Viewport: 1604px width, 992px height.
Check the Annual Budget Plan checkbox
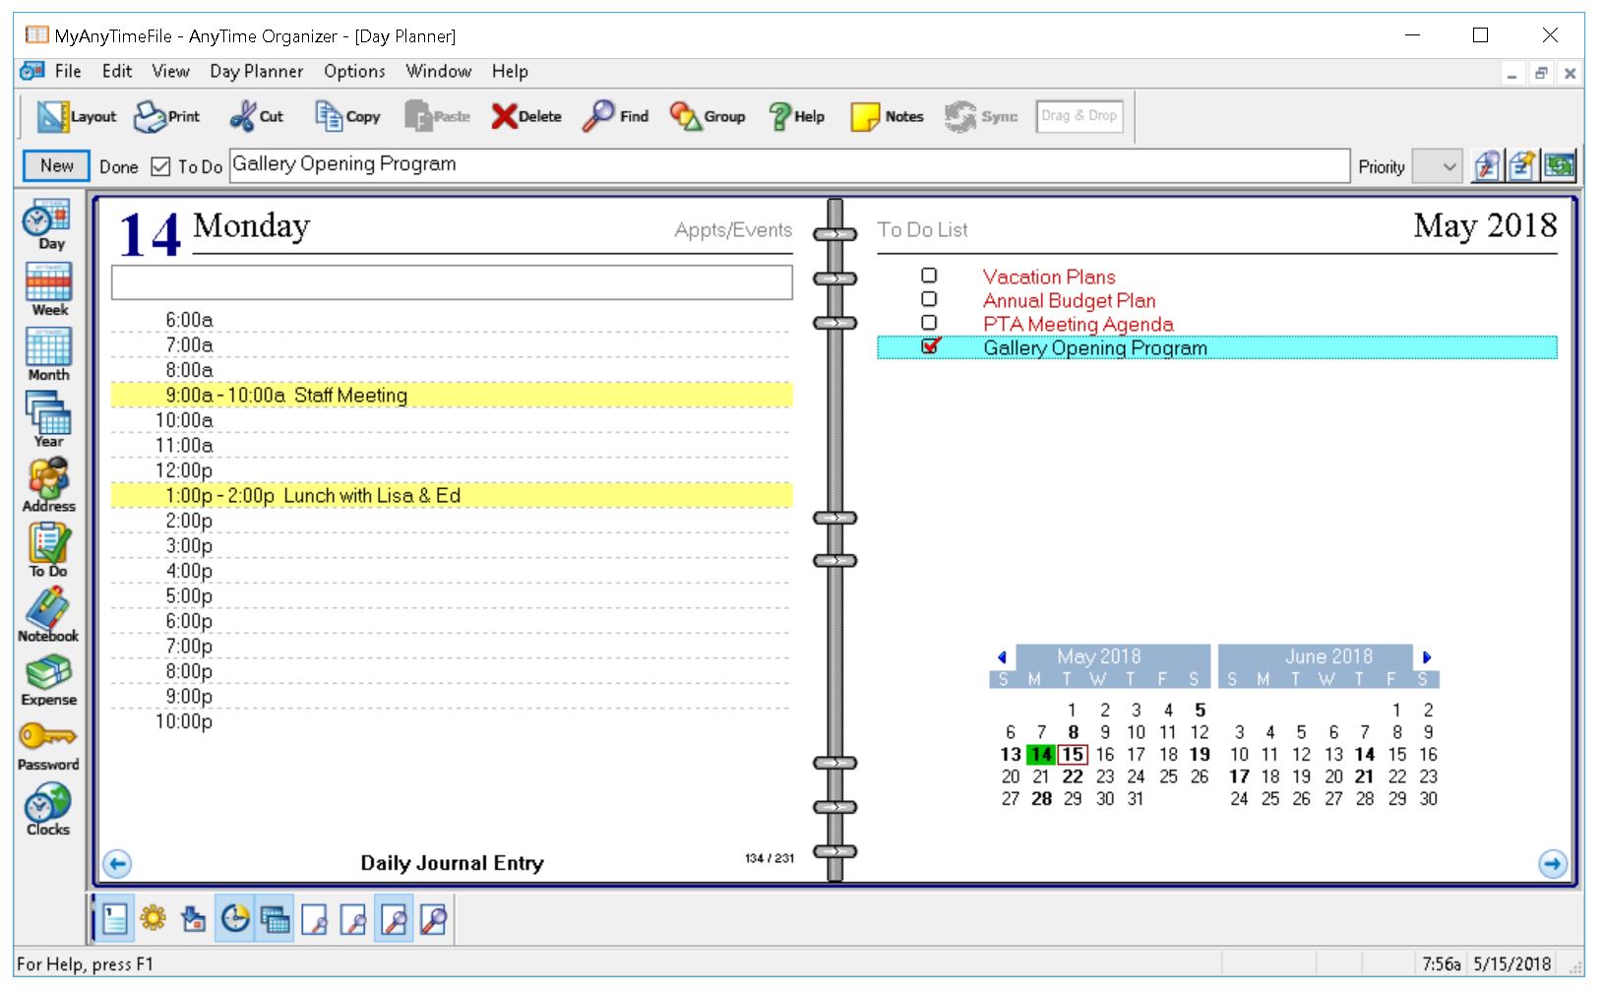pyautogui.click(x=929, y=300)
